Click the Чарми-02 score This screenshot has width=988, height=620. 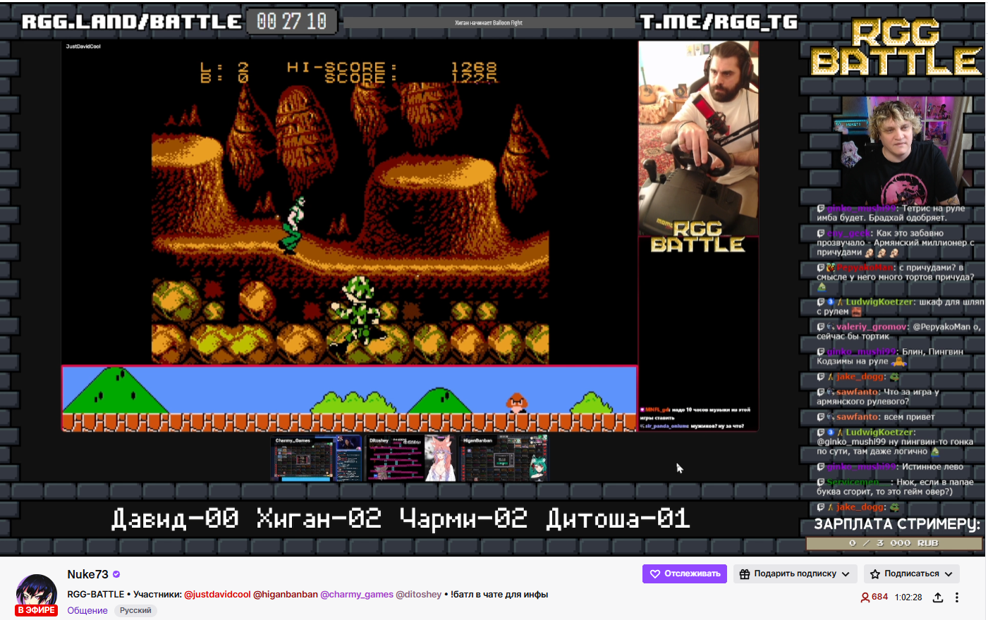point(463,519)
